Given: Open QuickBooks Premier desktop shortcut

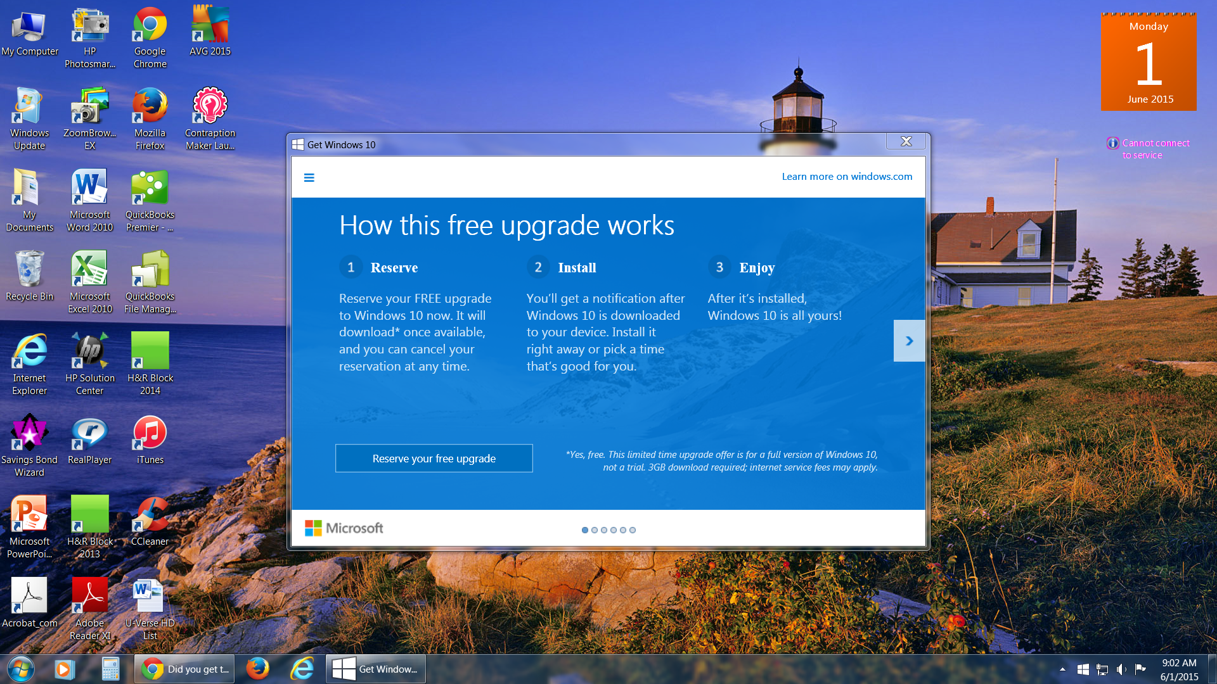Looking at the screenshot, I should point(150,201).
